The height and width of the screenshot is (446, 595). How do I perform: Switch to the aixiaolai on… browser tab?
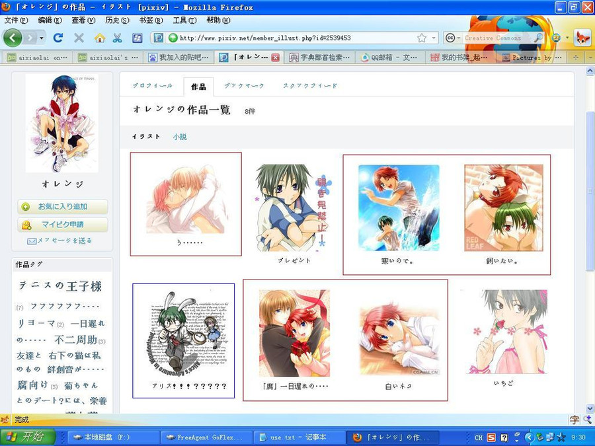coord(38,57)
